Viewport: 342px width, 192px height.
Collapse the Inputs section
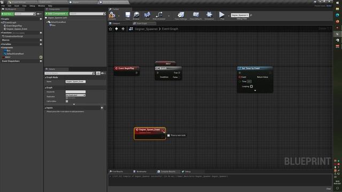coord(45,108)
